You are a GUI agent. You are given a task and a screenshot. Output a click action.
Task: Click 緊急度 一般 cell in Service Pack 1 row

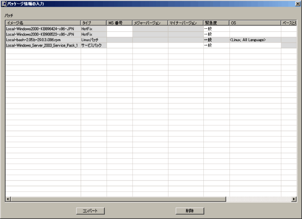point(217,45)
